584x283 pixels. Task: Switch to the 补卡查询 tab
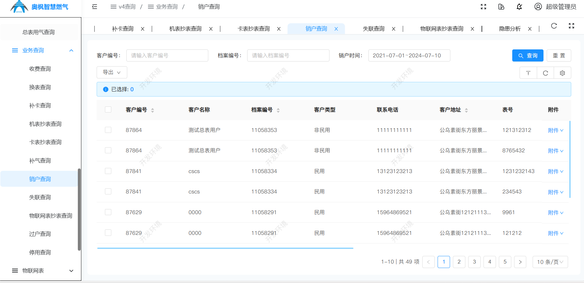(123, 29)
